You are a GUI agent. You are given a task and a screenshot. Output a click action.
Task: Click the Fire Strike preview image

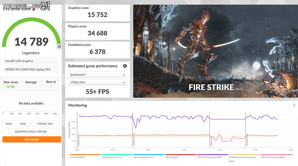click(215, 51)
